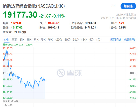Open the 周K chart tab

[x=29, y=40]
